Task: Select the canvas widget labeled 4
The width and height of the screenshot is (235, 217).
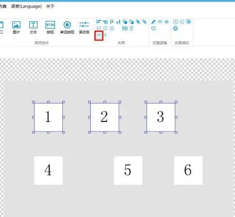Action: [49, 171]
